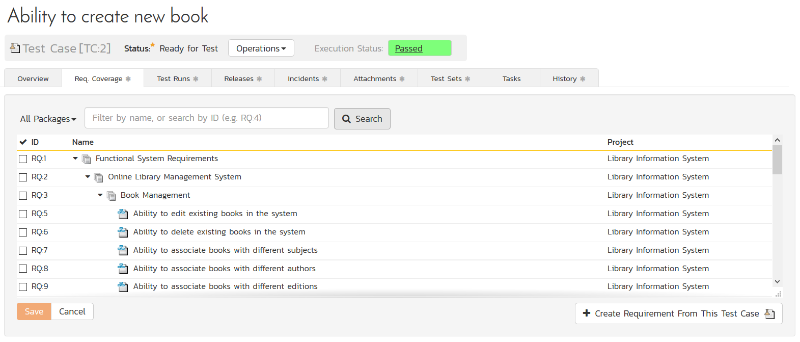Click requirement icon for edit existing books

123,214
